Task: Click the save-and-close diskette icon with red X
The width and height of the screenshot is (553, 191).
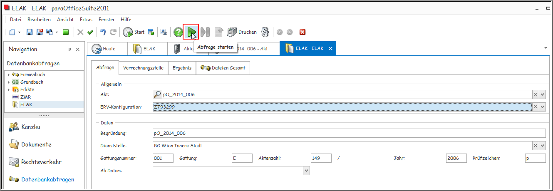Action: [x=40, y=32]
